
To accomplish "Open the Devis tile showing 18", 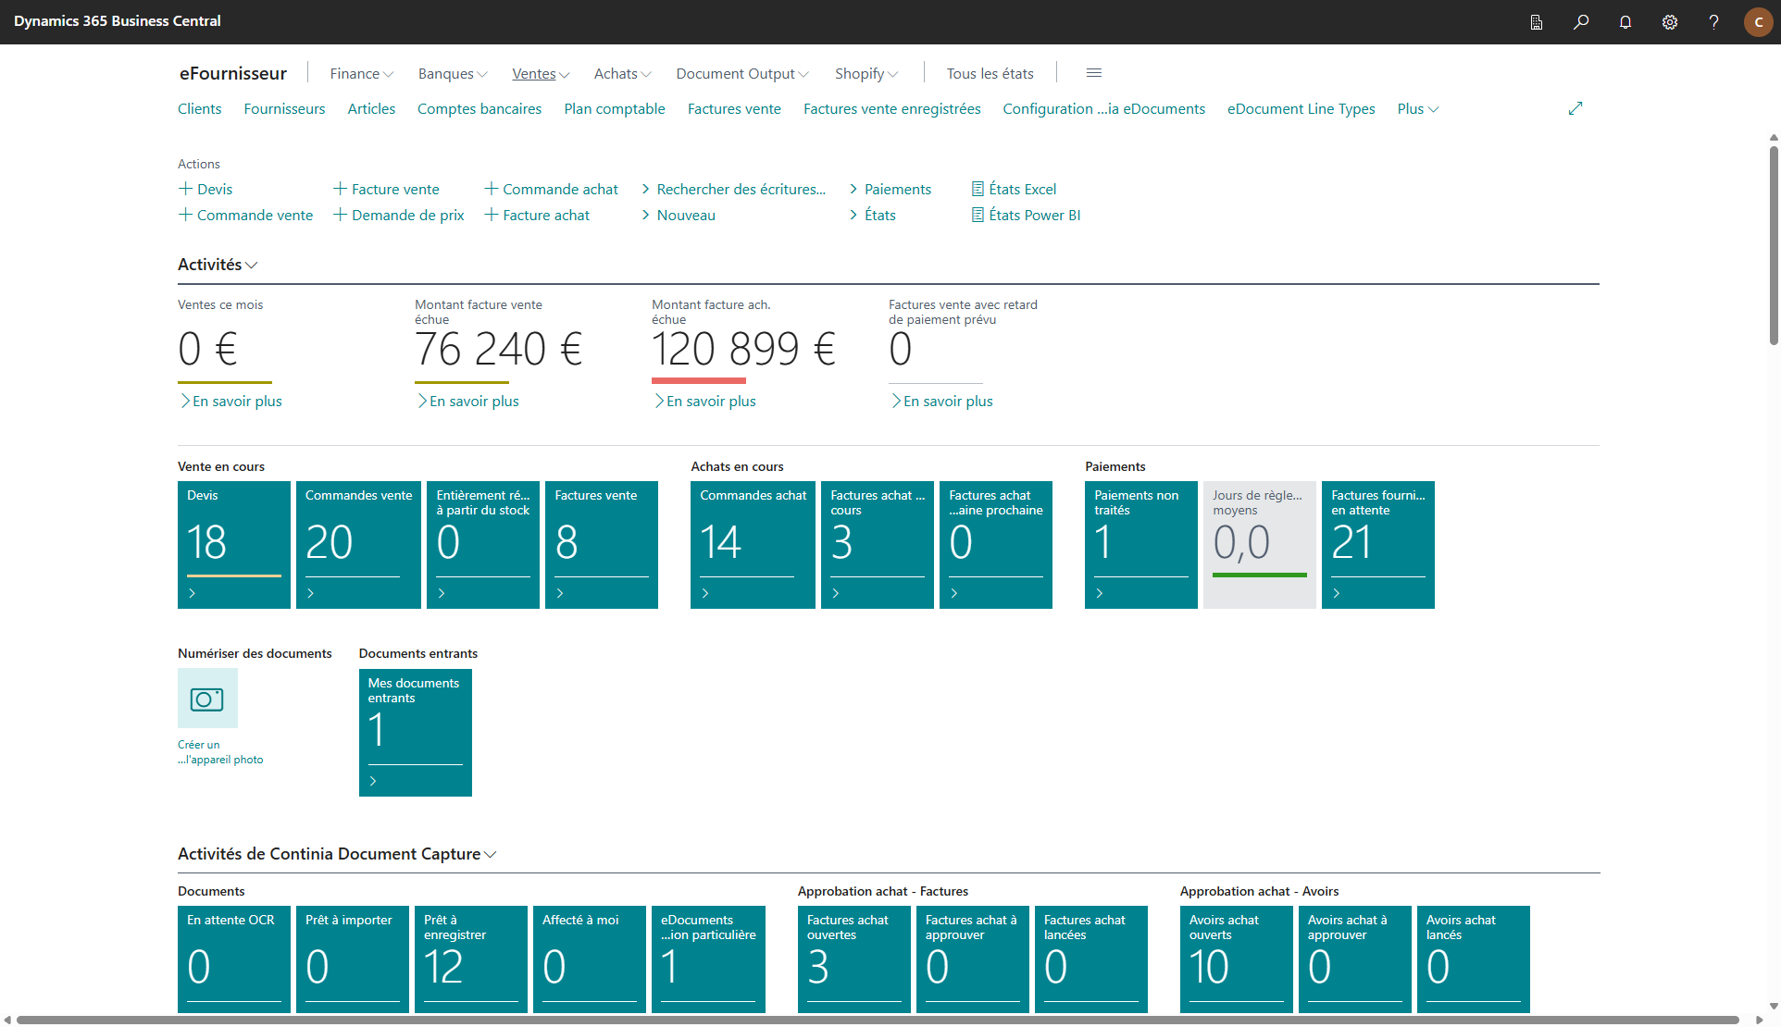I will (234, 545).
